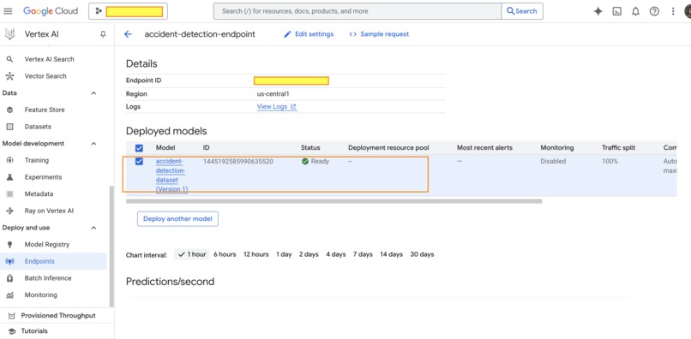691x339 pixels.
Task: Select 1 hour chart interval
Action: coord(192,254)
